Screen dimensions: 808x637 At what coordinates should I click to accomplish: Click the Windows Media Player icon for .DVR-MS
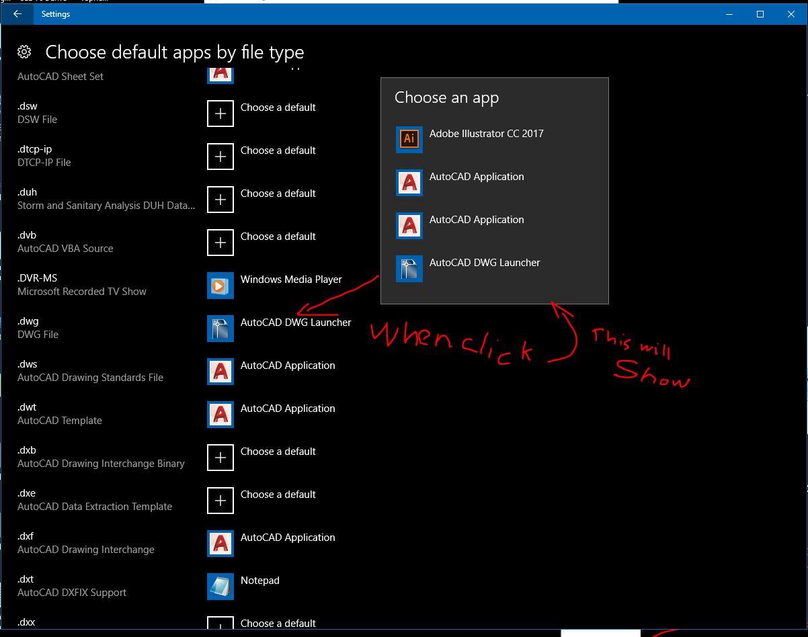coord(220,286)
